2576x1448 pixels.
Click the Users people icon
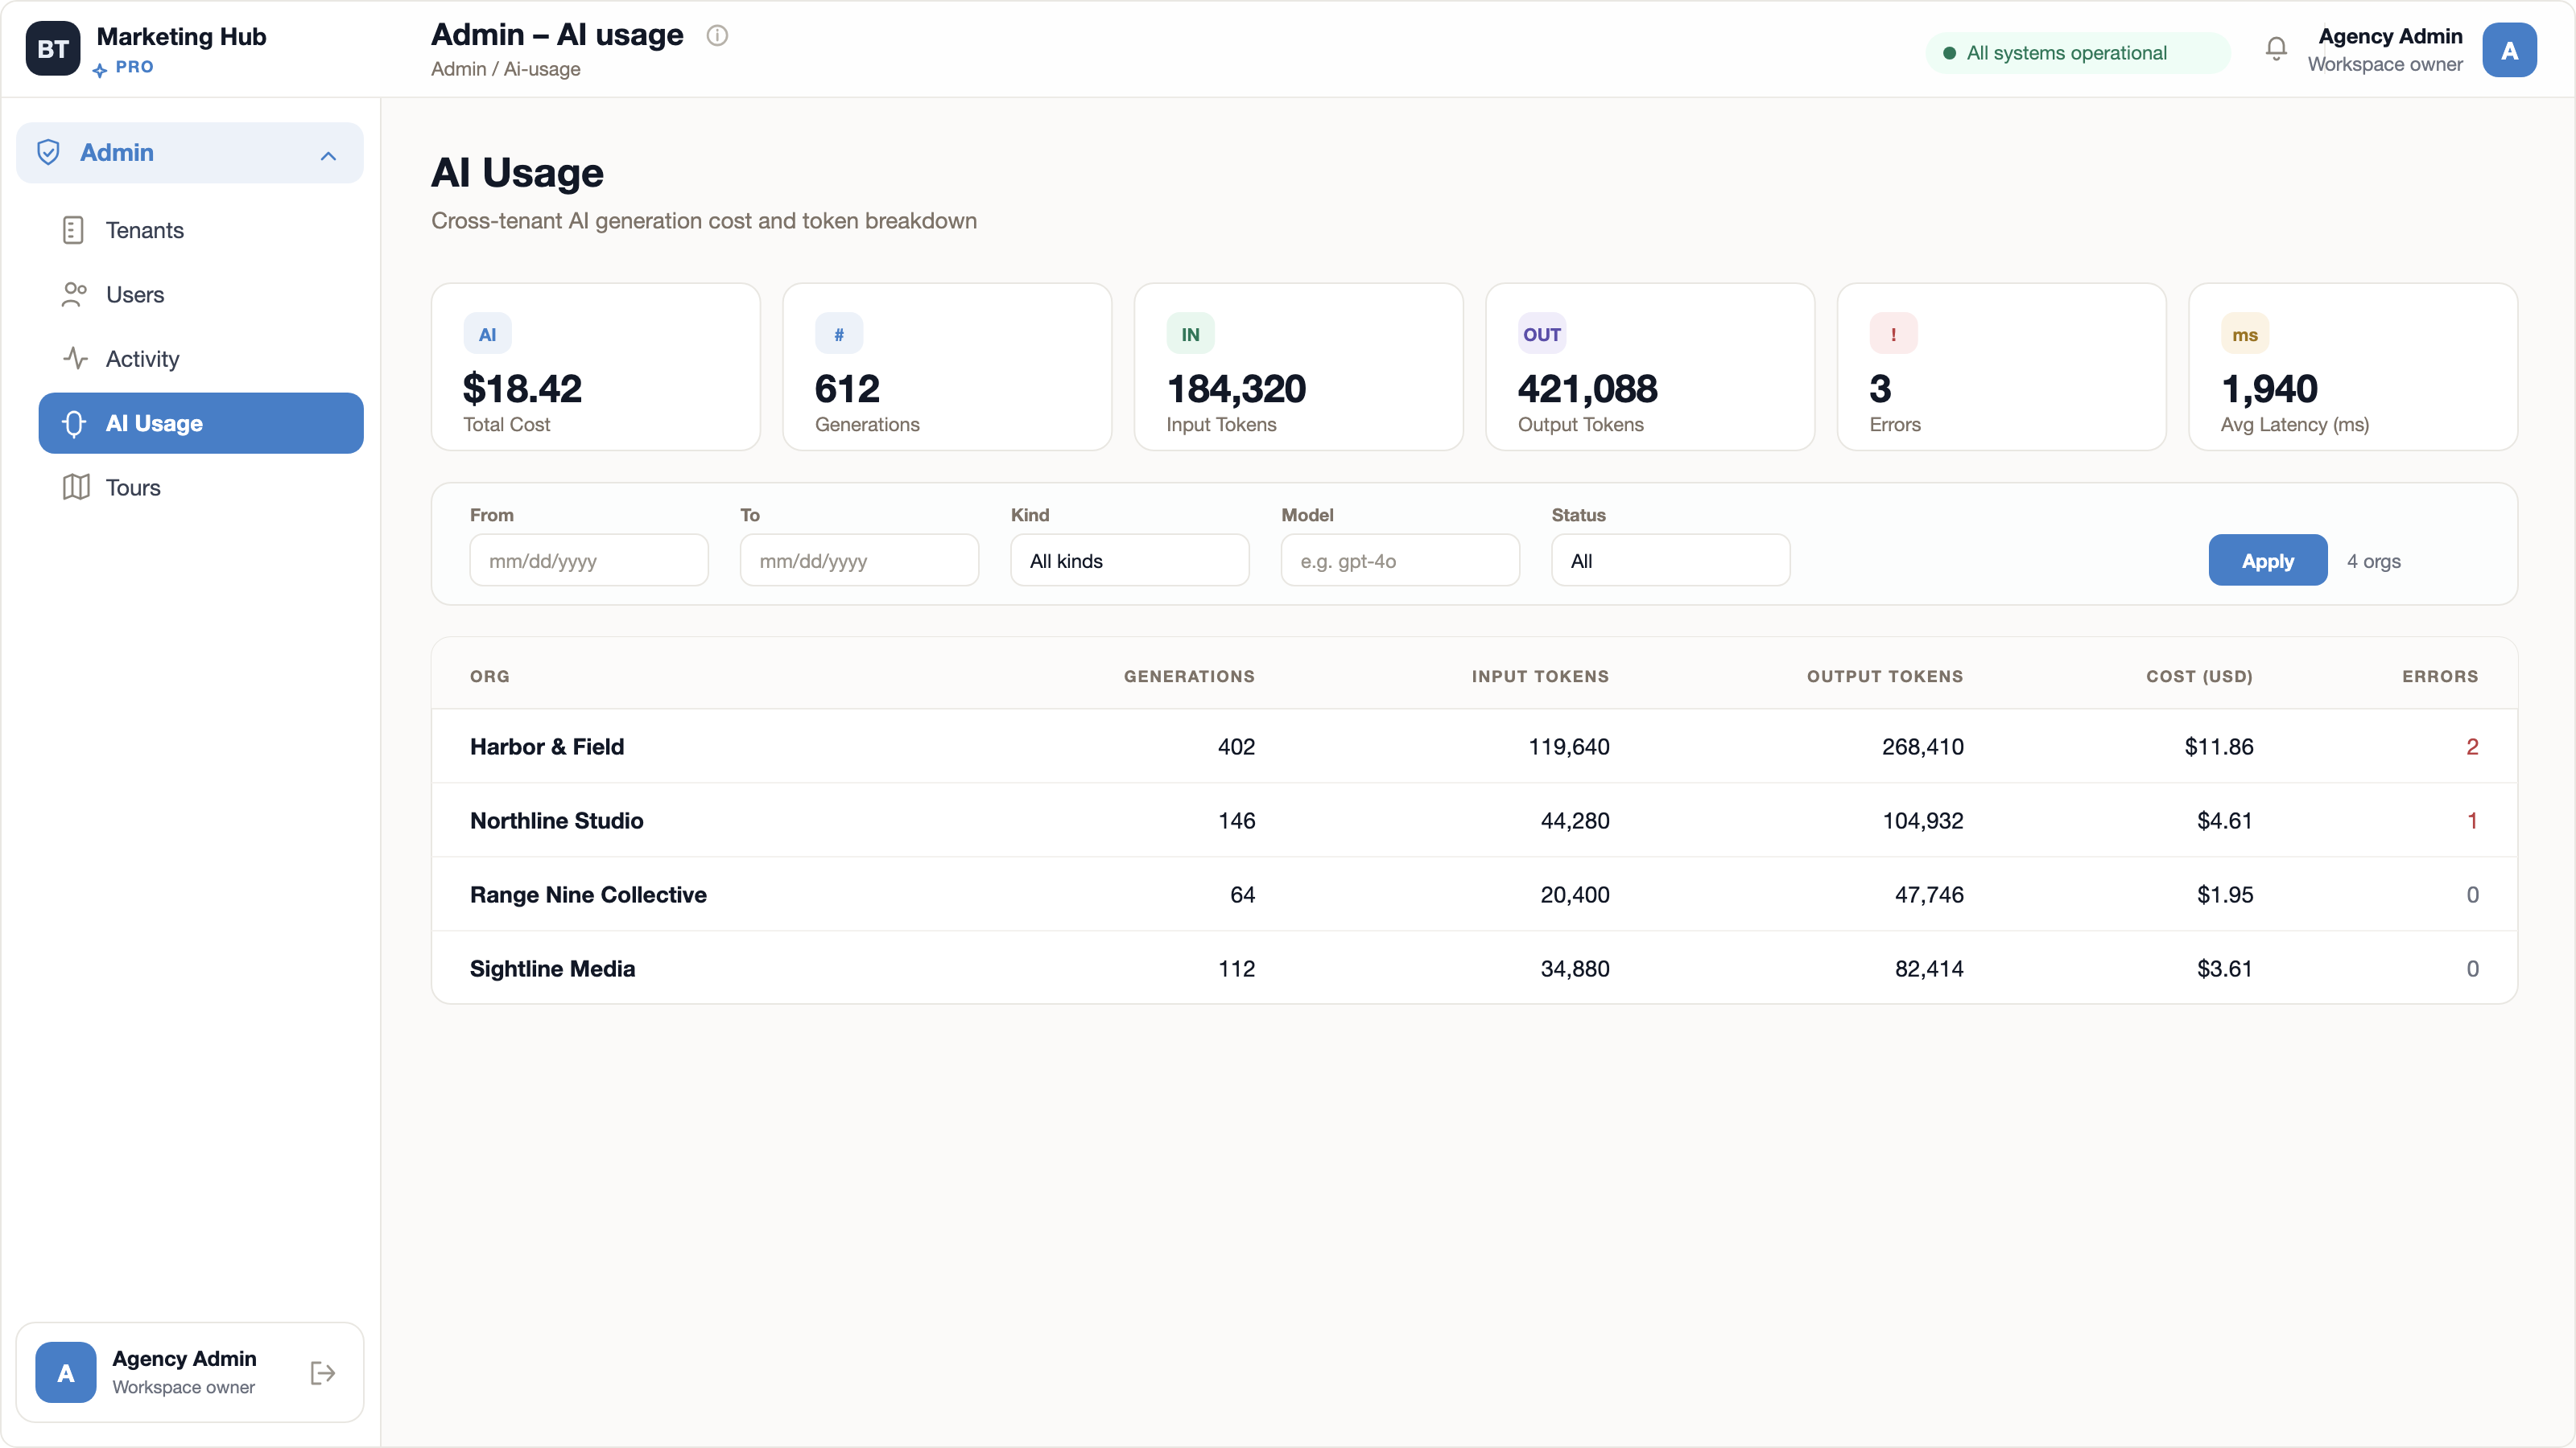point(75,294)
